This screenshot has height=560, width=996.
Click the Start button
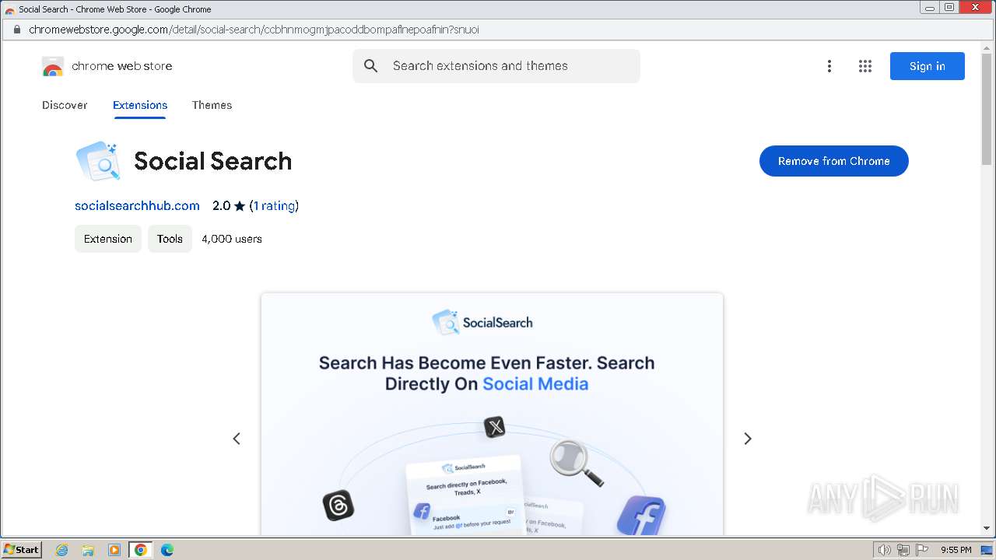(21, 550)
